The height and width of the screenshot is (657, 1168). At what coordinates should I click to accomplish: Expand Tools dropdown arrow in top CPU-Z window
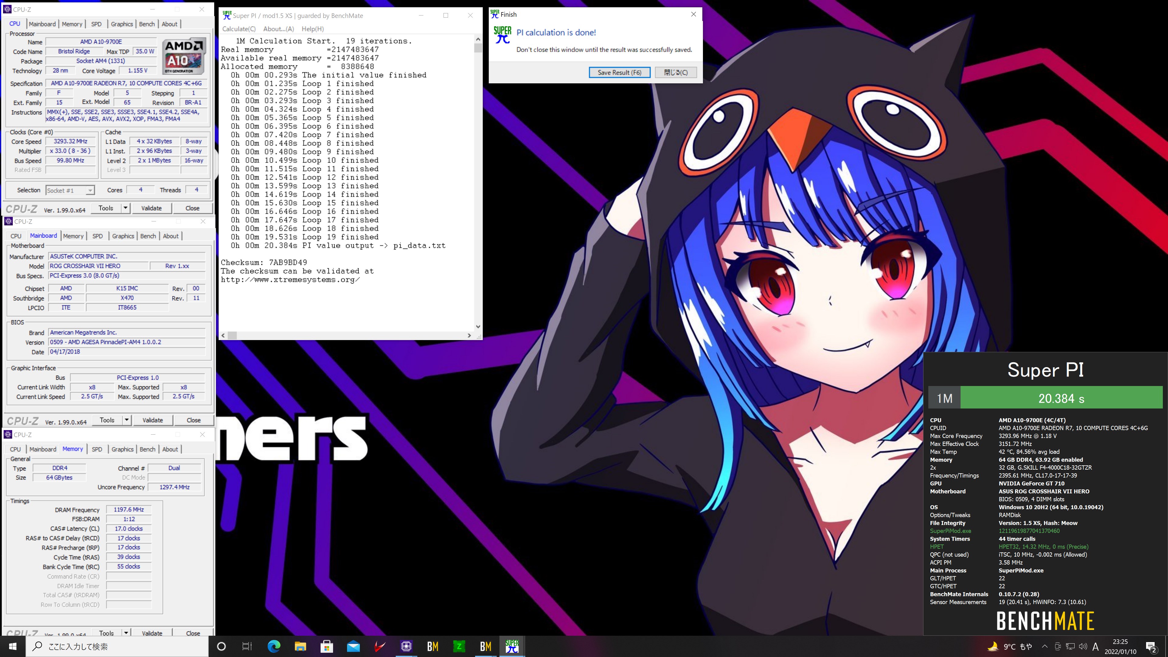coord(126,208)
